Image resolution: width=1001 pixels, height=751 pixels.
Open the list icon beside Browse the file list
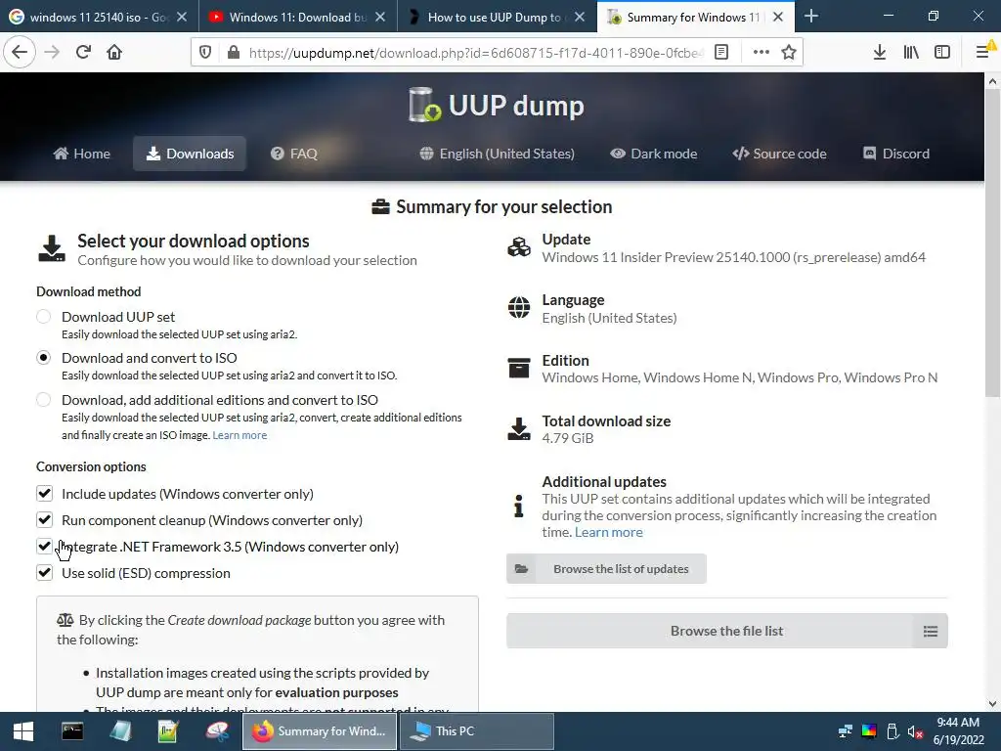(931, 631)
